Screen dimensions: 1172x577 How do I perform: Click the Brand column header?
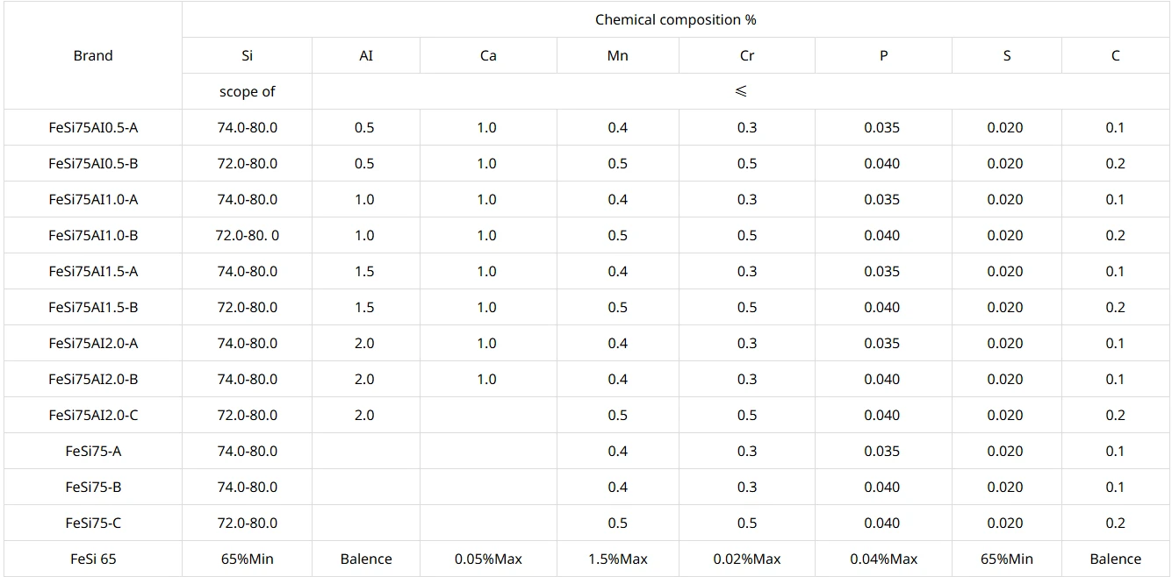(x=93, y=55)
